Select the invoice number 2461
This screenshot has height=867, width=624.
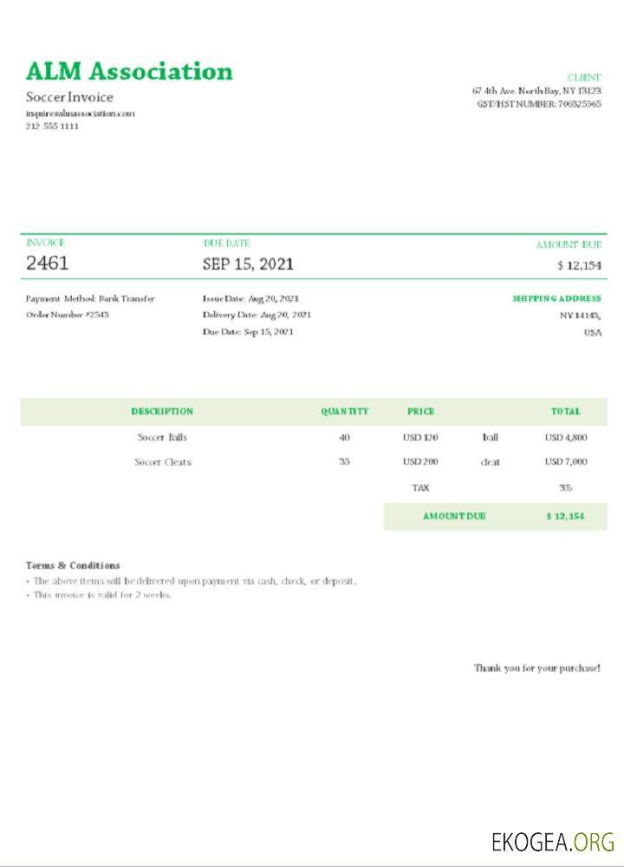pyautogui.click(x=47, y=264)
